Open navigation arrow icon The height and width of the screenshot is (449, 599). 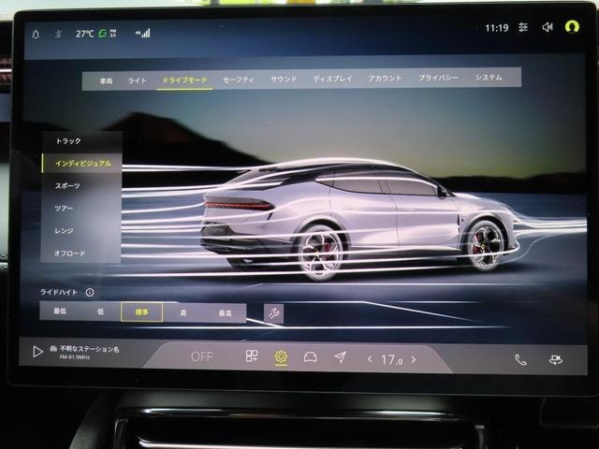[340, 357]
